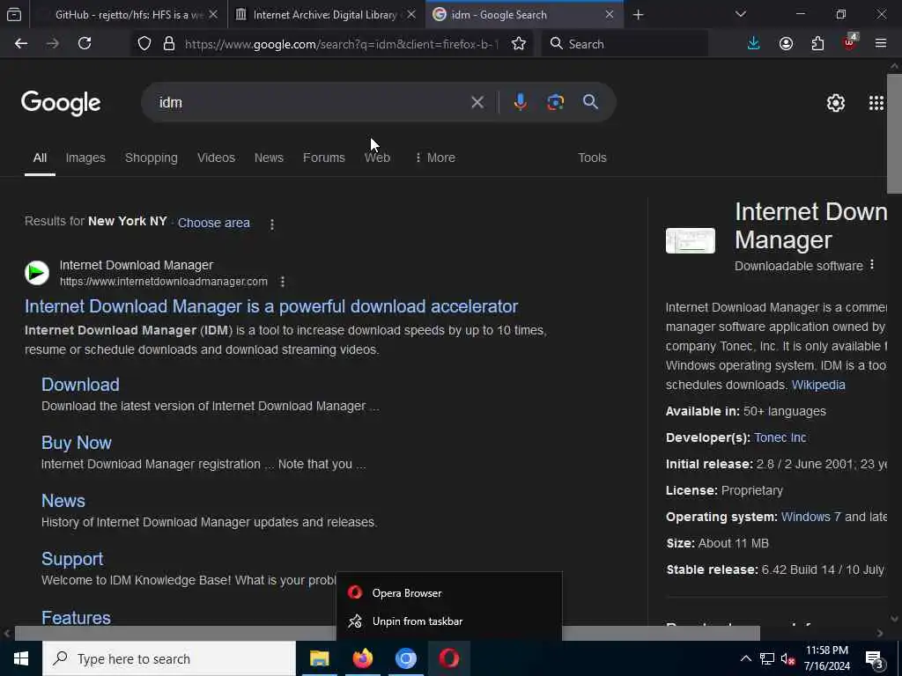List all tabs dropdown arrow
The height and width of the screenshot is (676, 902).
click(740, 14)
